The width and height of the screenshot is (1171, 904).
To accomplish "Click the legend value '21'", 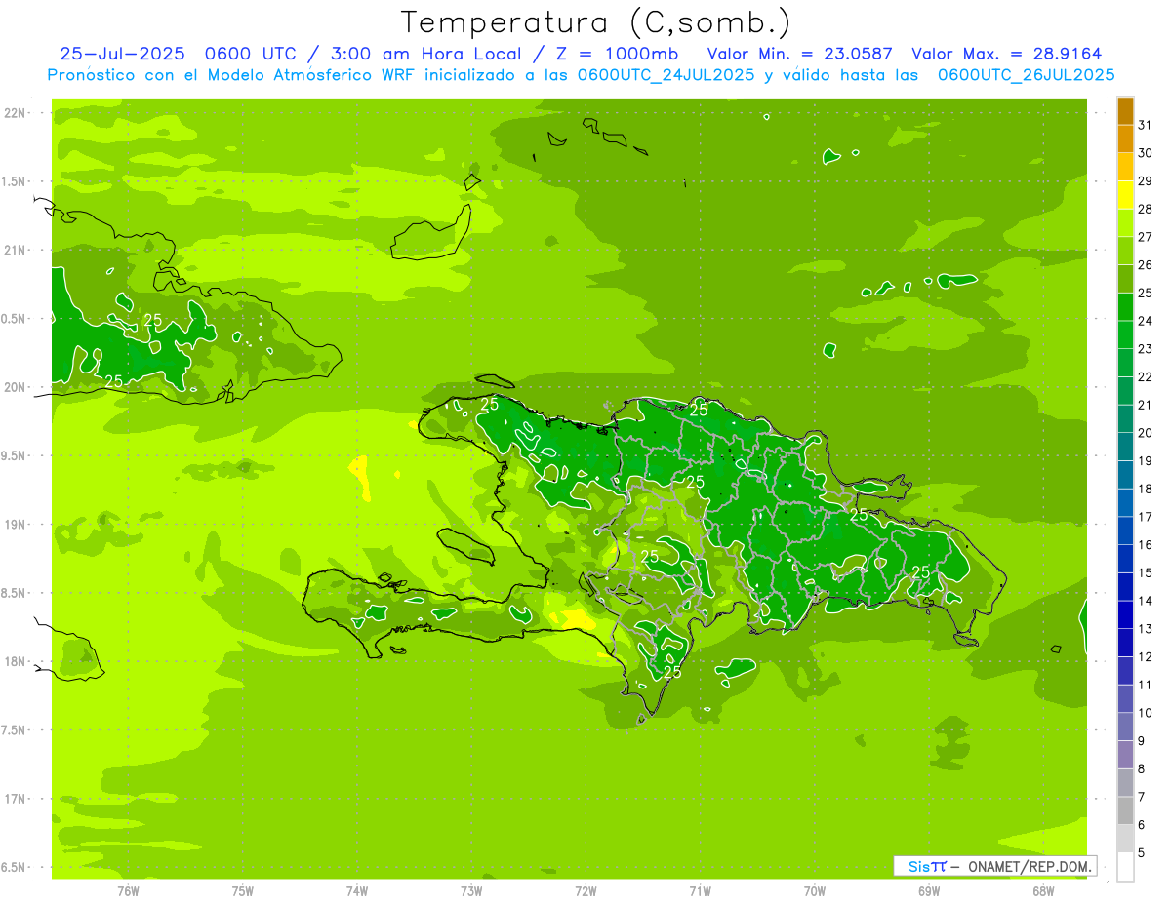I will (x=1146, y=405).
